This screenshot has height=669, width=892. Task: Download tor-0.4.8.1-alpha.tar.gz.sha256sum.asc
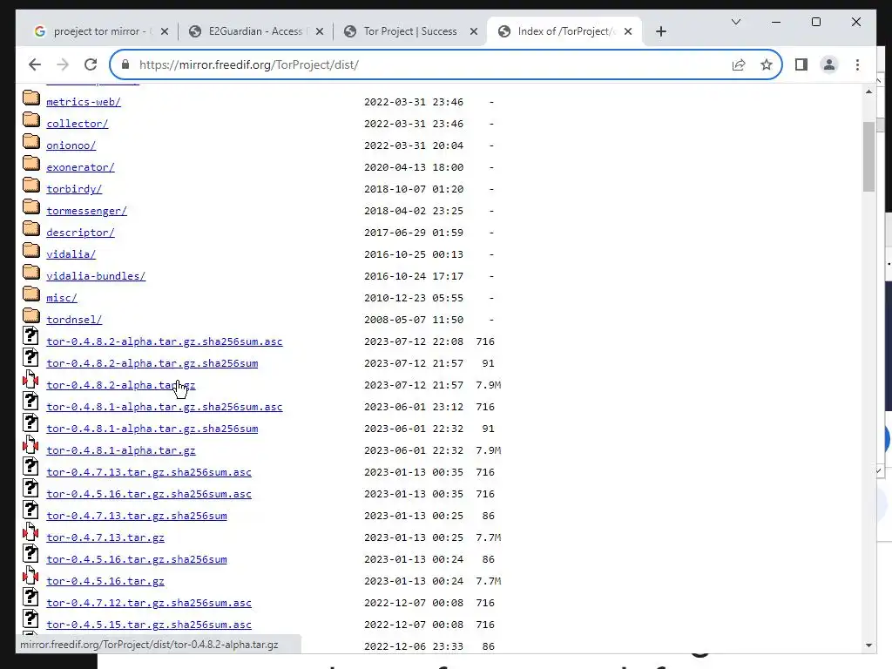click(x=165, y=407)
